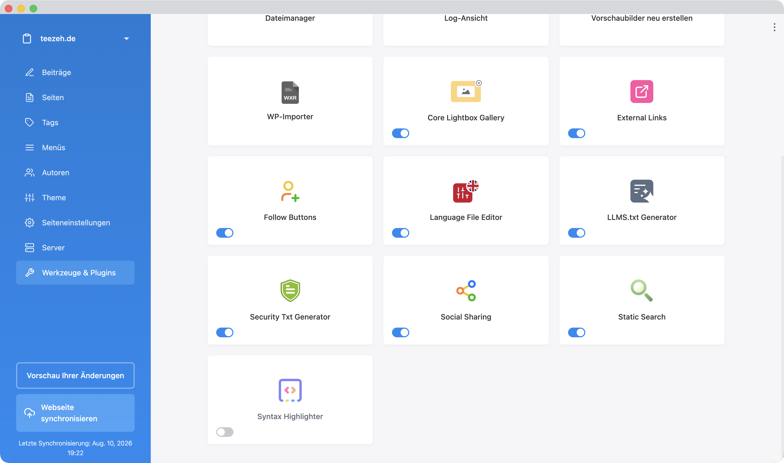The width and height of the screenshot is (784, 463).
Task: Click the WP-Importer label
Action: 290,116
